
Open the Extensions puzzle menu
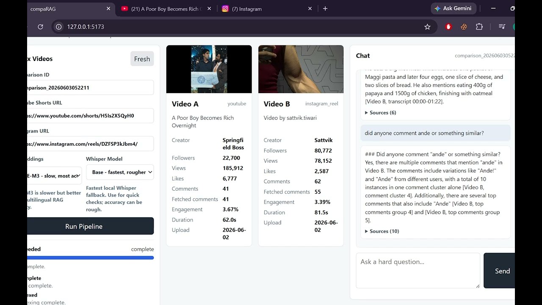(479, 27)
